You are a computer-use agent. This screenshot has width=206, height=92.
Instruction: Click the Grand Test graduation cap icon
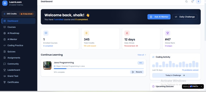pyautogui.click(x=5, y=76)
